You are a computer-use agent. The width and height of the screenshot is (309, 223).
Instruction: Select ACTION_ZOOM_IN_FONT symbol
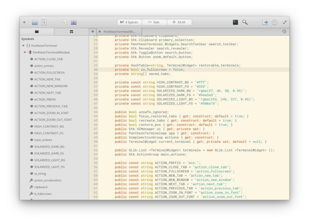pyautogui.click(x=51, y=113)
